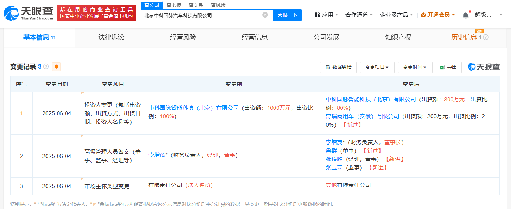Screen dimensions: 511x209
Task: Click the help icon beside 变更记录 count
Action: point(46,67)
